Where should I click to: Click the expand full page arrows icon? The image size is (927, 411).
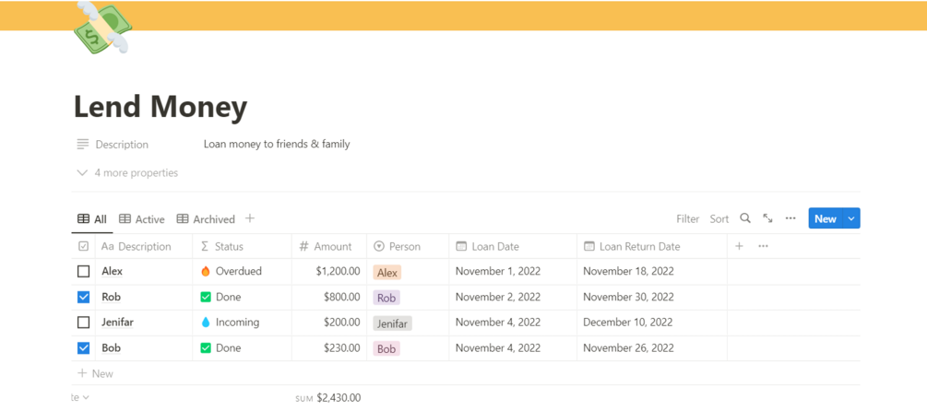[767, 218]
